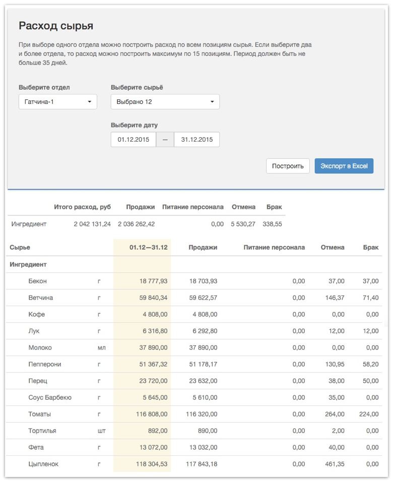The image size is (393, 481).
Task: Select the Тортилья row name
Action: tap(42, 431)
